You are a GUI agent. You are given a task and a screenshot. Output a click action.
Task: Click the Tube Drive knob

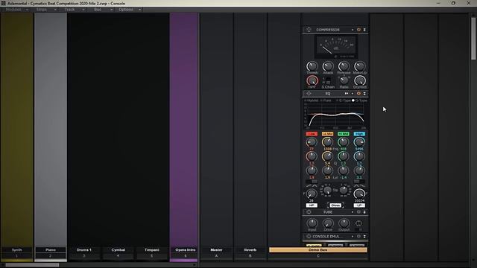click(x=328, y=223)
